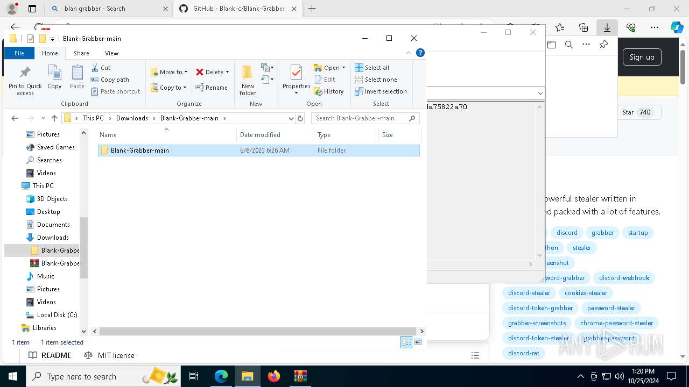Switch to the Home ribbon tab
This screenshot has width=689, height=387.
(50, 53)
